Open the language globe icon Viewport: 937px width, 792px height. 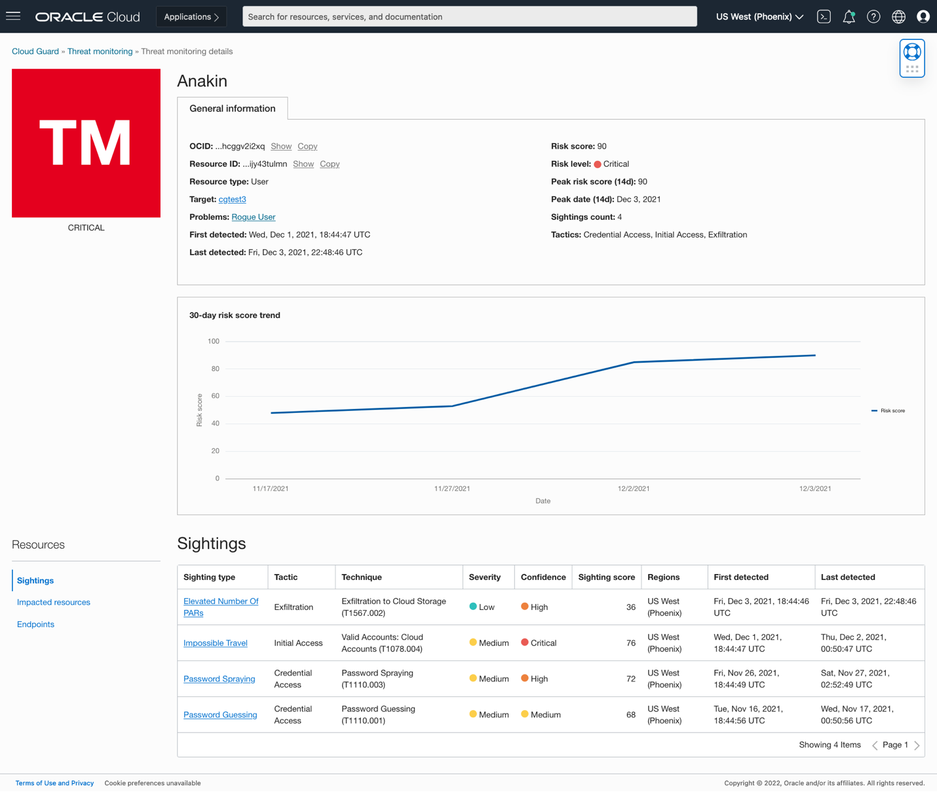(898, 17)
